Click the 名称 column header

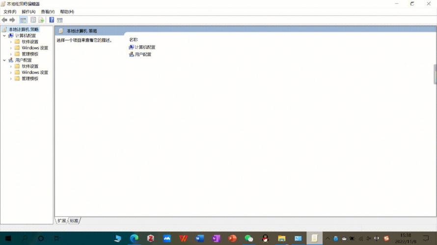point(134,40)
